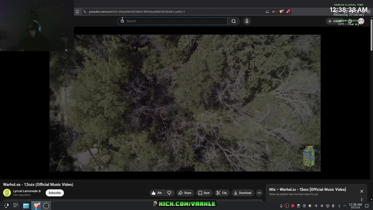Open the Brave Rewards triangle icon
Screen dimensions: 373x210
pos(288,11)
